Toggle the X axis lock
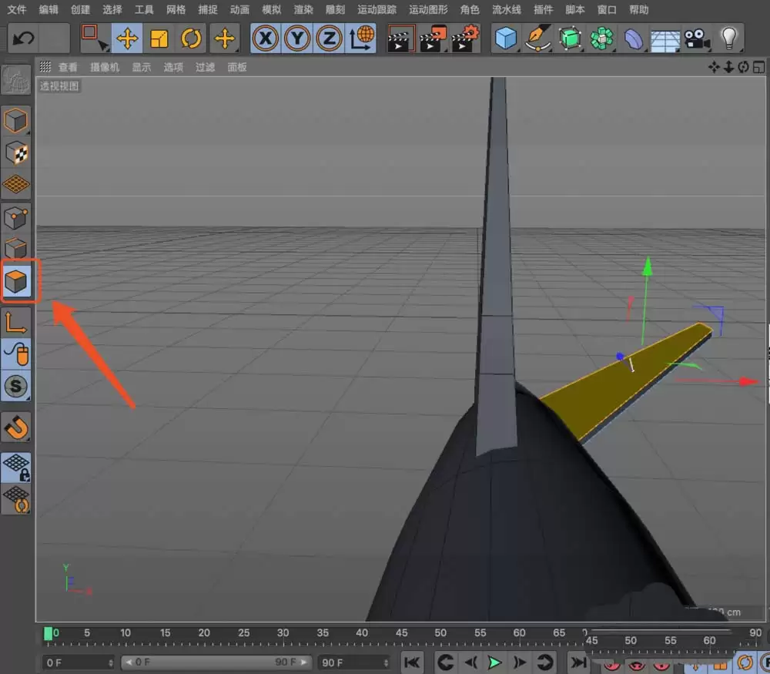 tap(266, 38)
